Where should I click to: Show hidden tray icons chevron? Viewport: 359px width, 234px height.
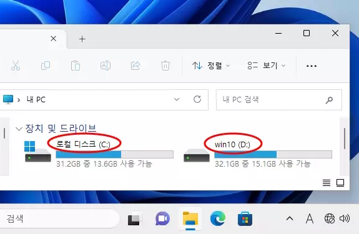[290, 218]
